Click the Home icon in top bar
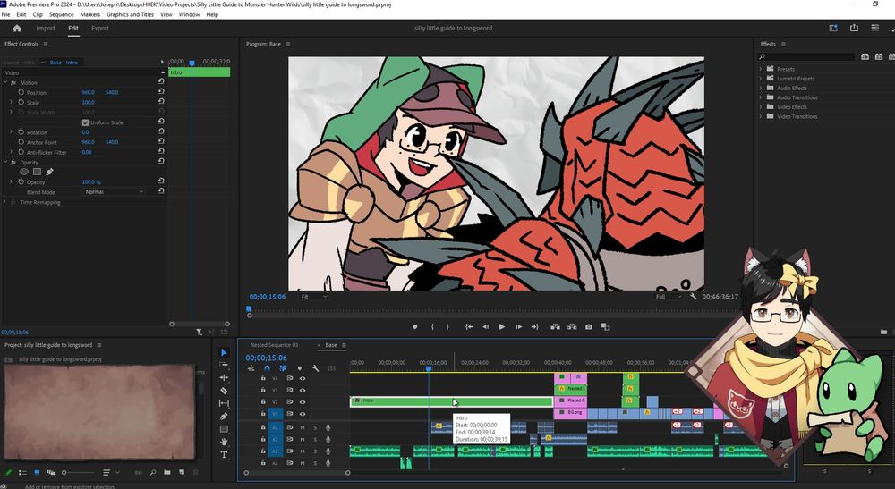Image resolution: width=895 pixels, height=489 pixels. tap(17, 28)
